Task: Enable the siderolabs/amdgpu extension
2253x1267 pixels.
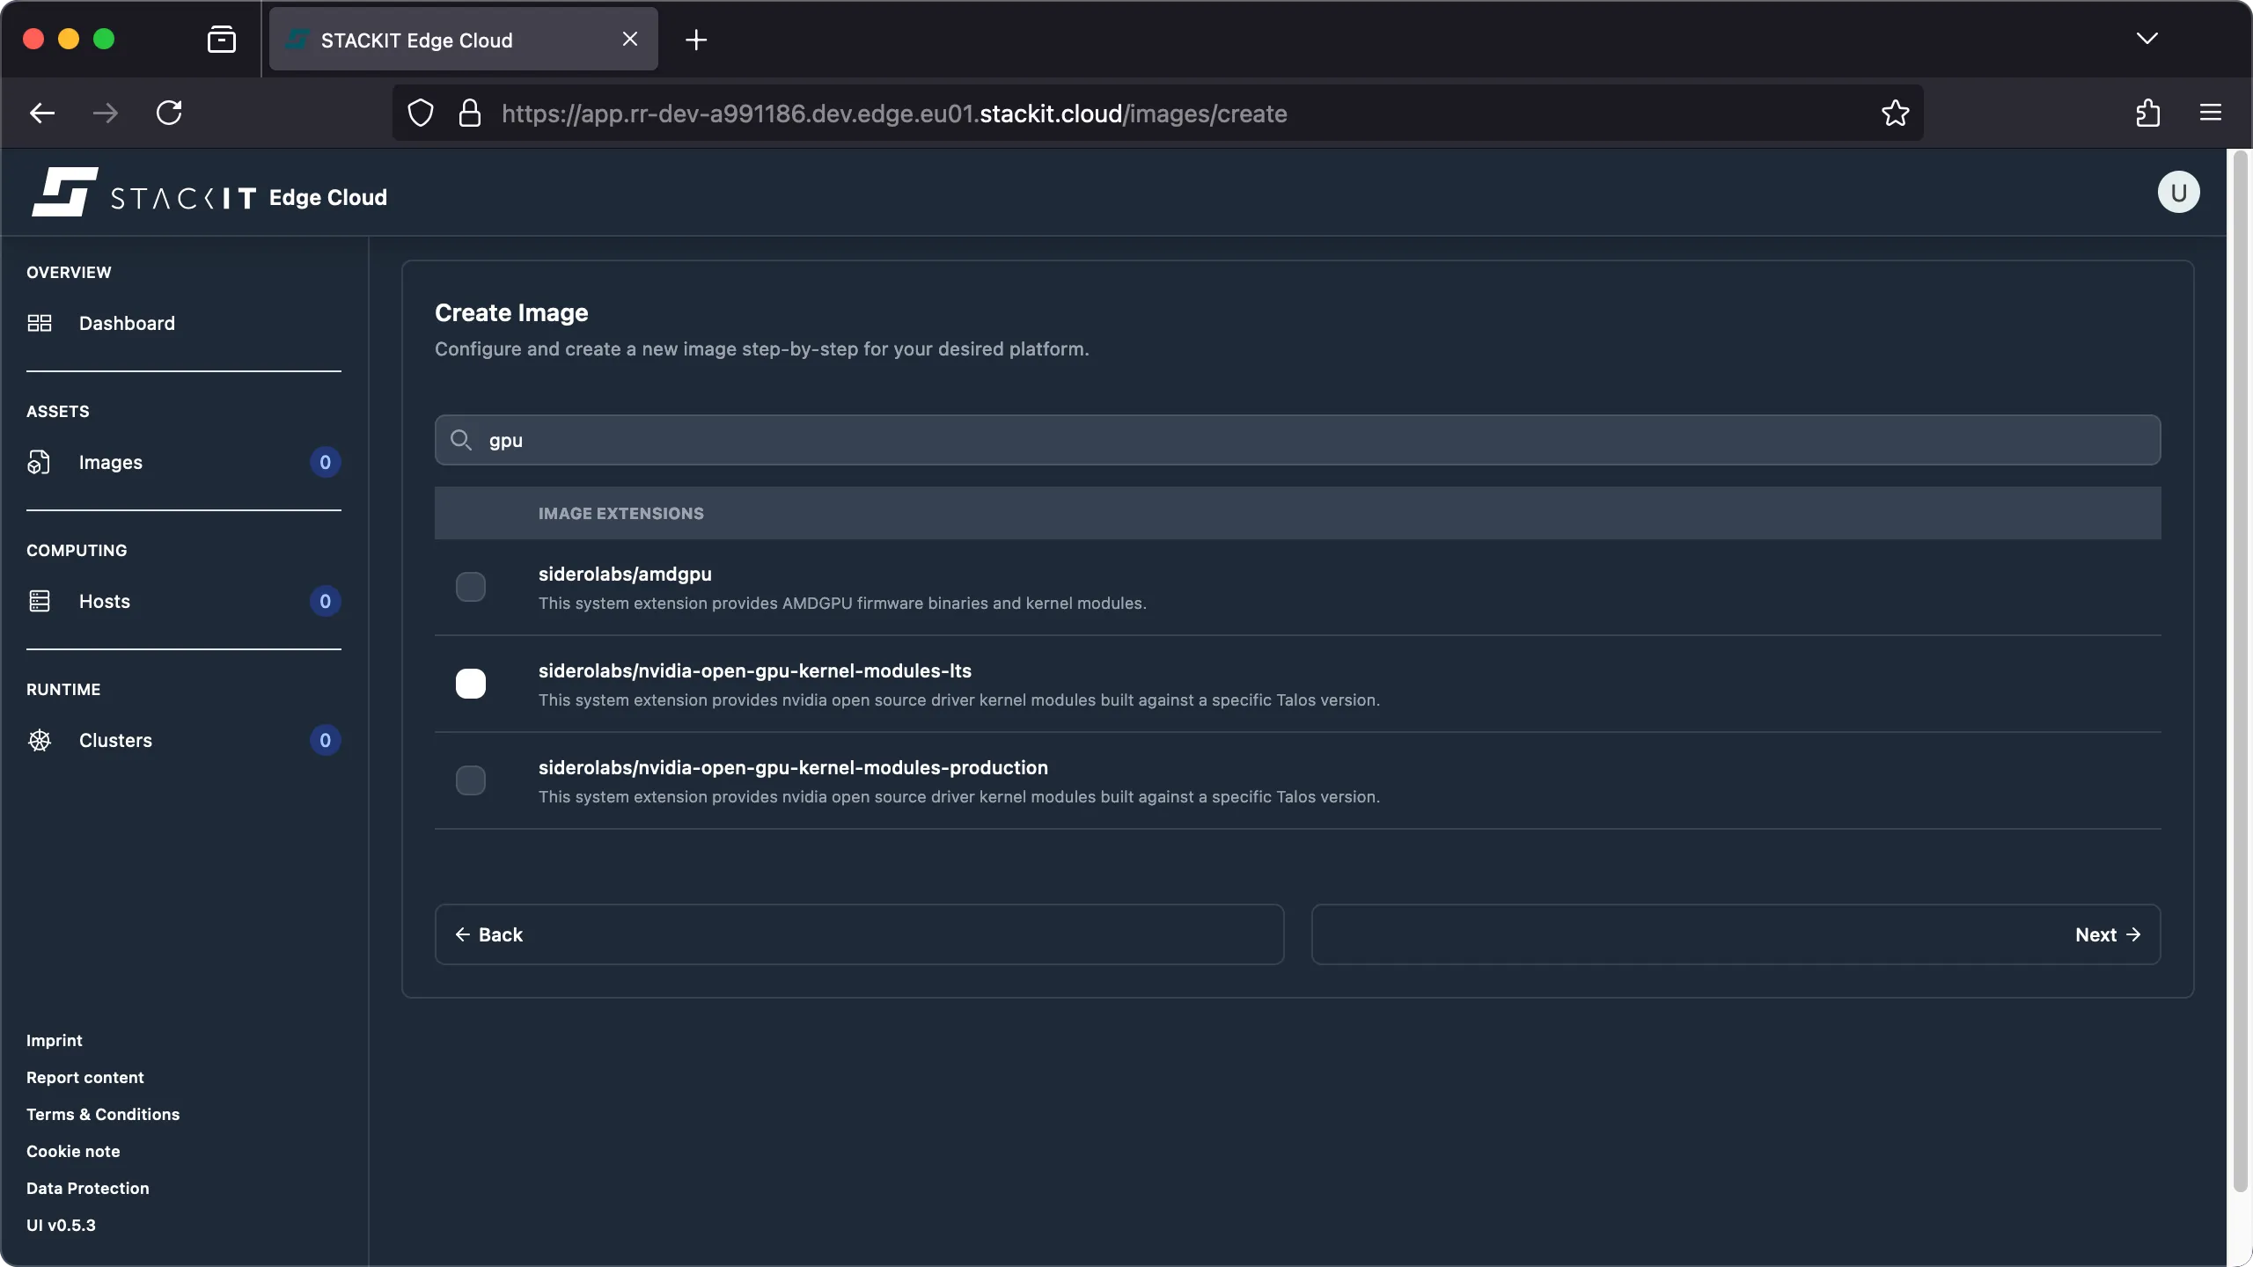Action: pos(471,586)
